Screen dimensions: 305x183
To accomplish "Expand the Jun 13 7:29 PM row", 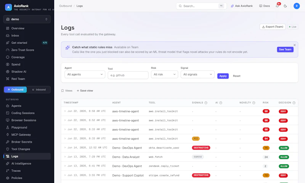I will pyautogui.click(x=65, y=157).
